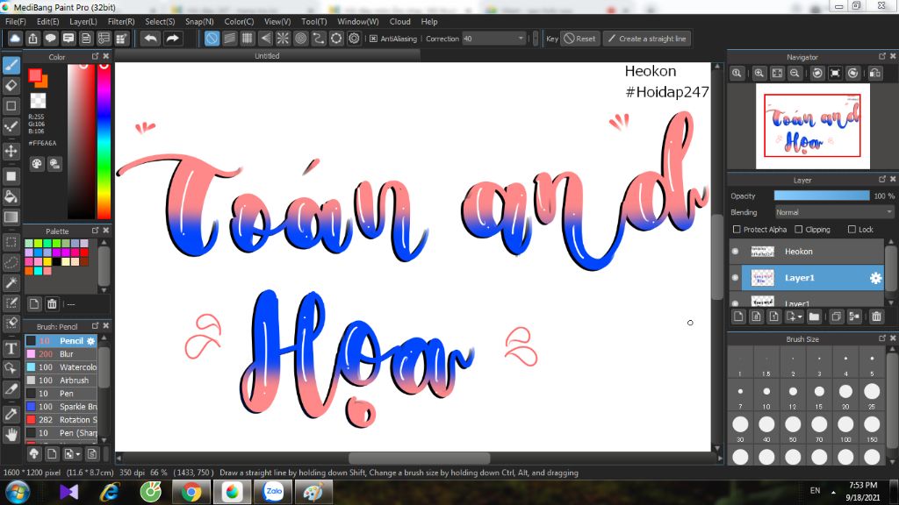Screen dimensions: 899x505
Task: Click the transparent color swatch
Action: point(38,101)
